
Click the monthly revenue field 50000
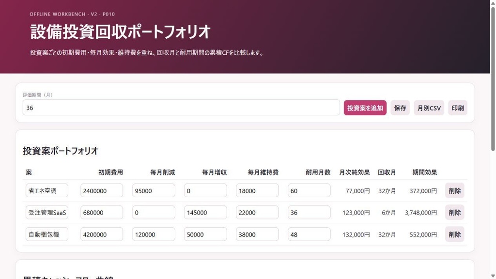point(205,234)
